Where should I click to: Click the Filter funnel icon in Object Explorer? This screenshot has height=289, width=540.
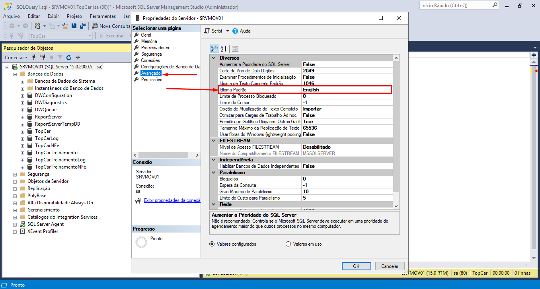[60, 57]
